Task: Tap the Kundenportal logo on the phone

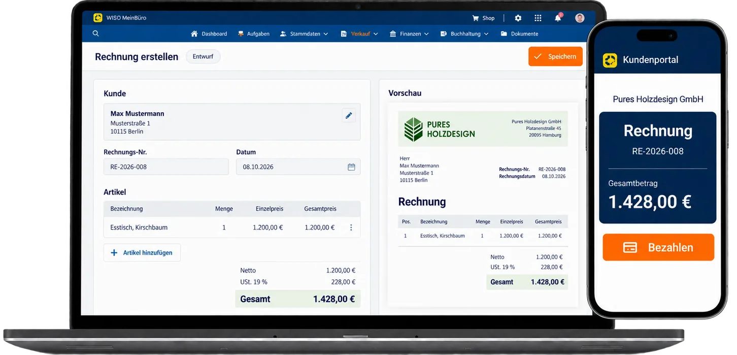Action: (610, 60)
